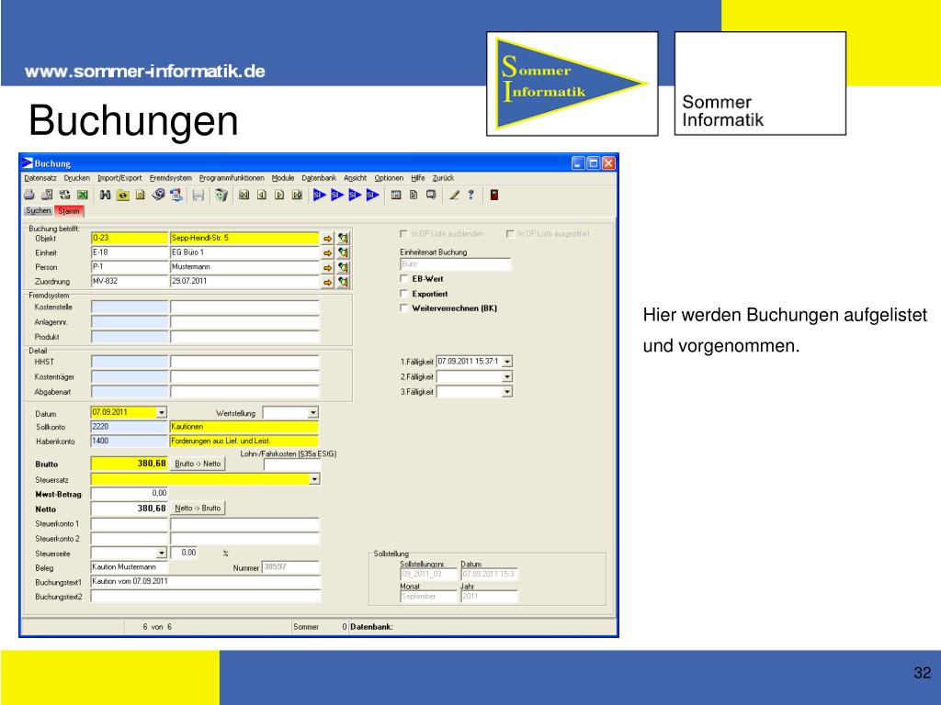The width and height of the screenshot is (941, 705).
Task: Click the www.sommer-informatik.de link
Action: [x=144, y=72]
